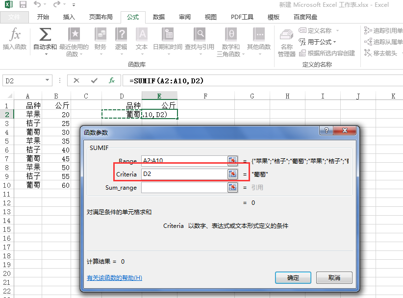Click in the formula bar text
This screenshot has height=298, width=403.
[x=167, y=81]
